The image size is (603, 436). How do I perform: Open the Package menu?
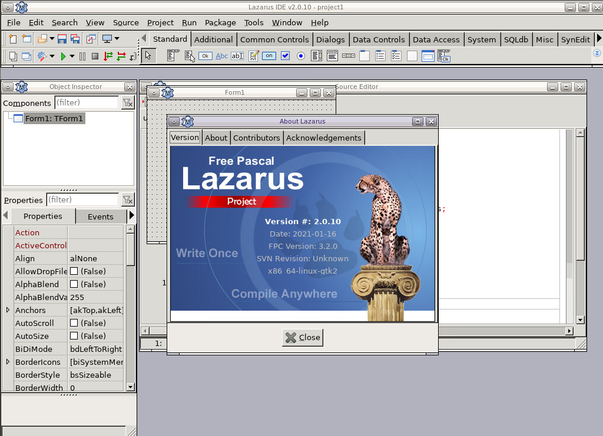pyautogui.click(x=220, y=23)
